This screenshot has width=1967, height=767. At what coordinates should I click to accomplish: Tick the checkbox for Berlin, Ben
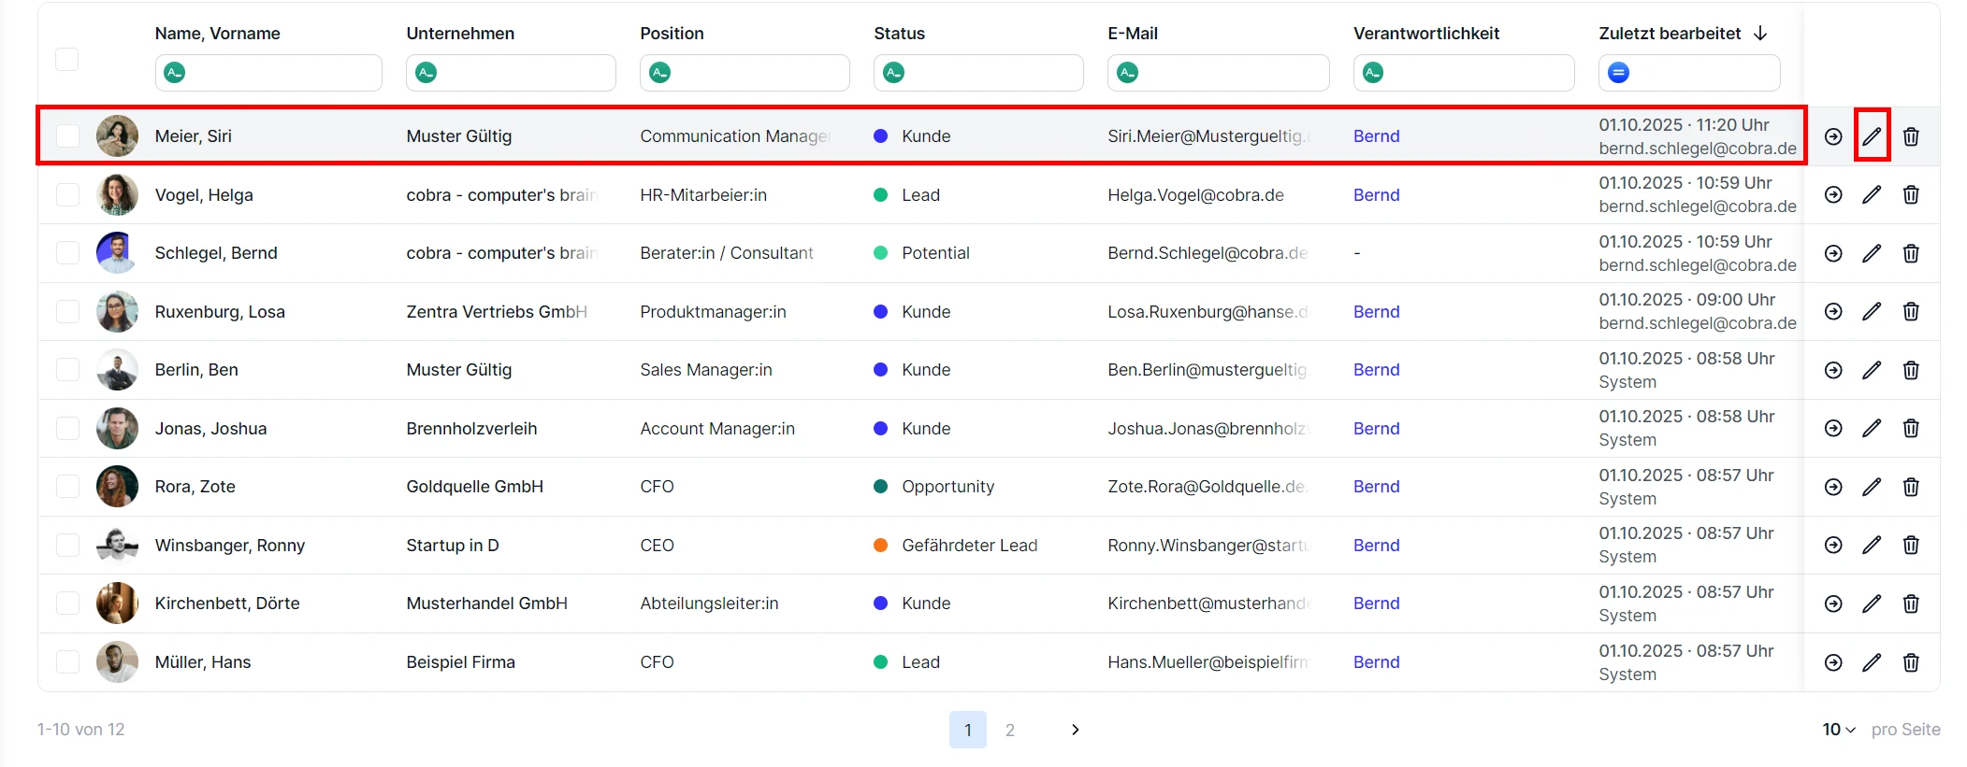tap(67, 370)
